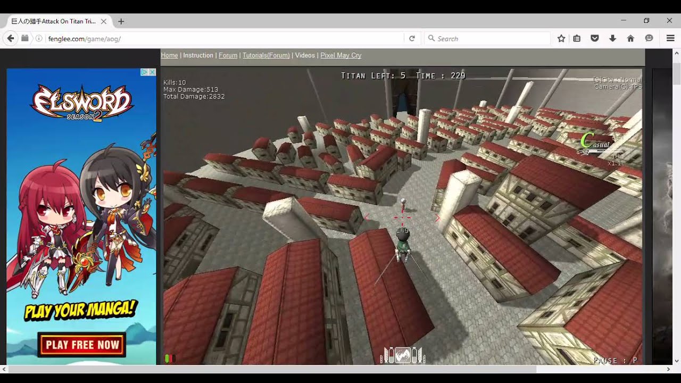681x383 pixels.
Task: Click the 'Time : 229' counter
Action: [x=441, y=76]
